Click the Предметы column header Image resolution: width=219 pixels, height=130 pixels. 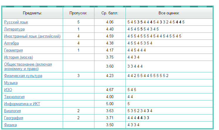coord(32,13)
